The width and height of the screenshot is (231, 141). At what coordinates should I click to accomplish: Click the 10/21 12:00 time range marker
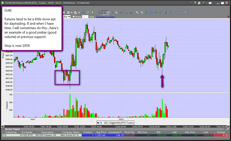tap(79, 127)
